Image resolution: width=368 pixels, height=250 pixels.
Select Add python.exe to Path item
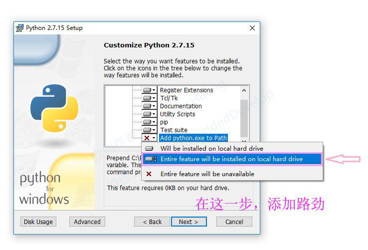(193, 138)
